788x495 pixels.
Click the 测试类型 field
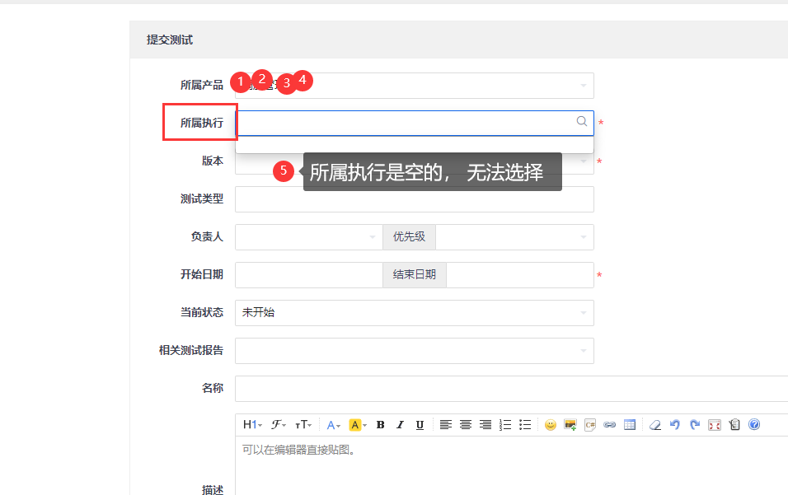tap(415, 199)
